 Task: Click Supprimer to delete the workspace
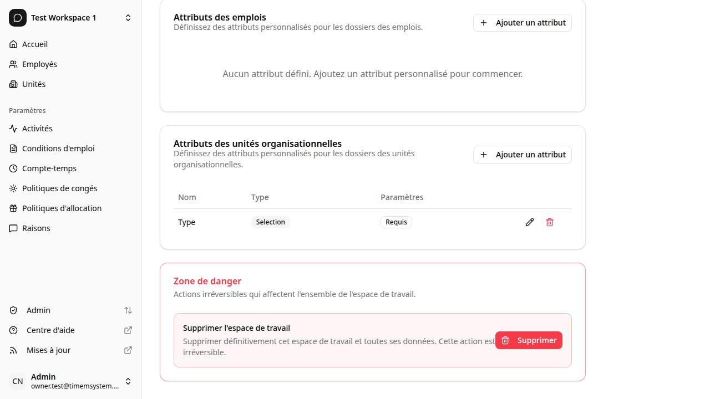[x=529, y=340]
